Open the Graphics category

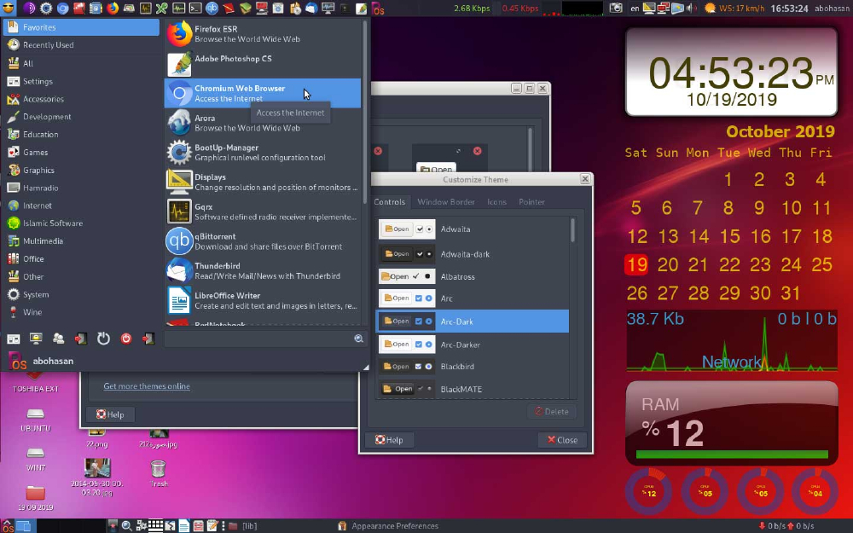click(x=82, y=171)
